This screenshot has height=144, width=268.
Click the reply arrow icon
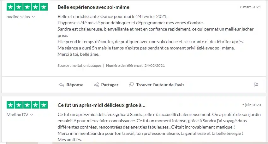point(62,85)
